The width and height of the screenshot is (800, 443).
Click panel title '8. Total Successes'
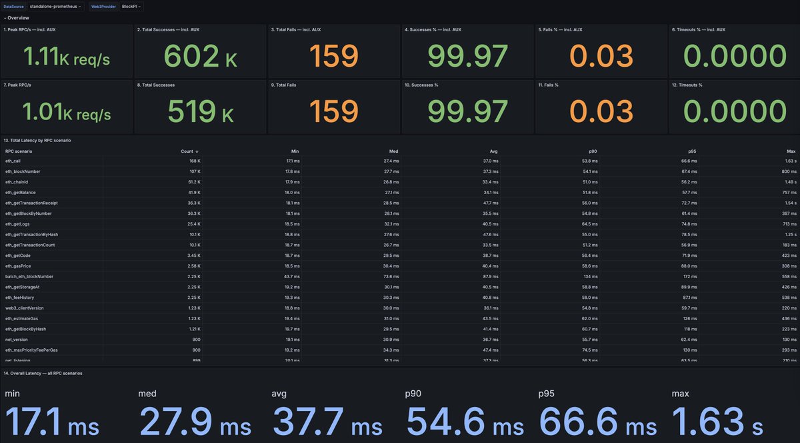pos(155,85)
